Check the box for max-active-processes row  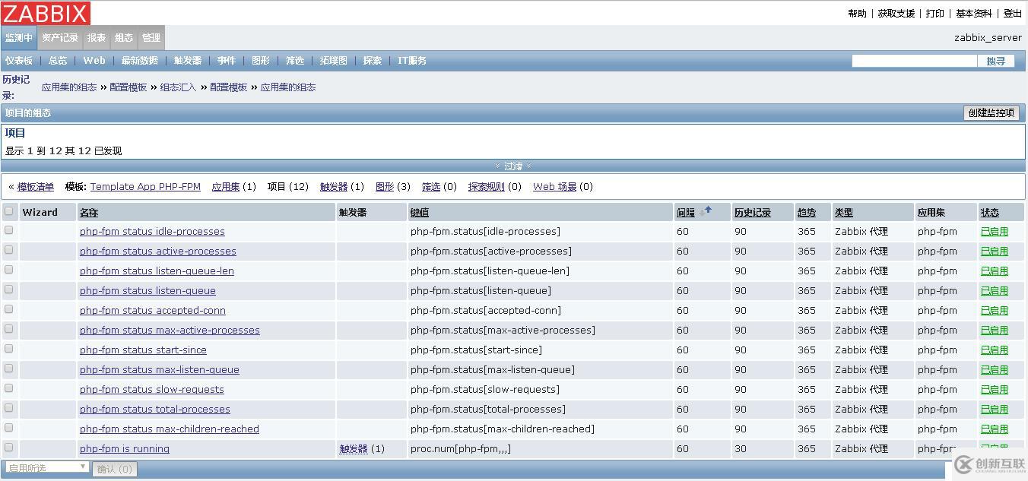pyautogui.click(x=9, y=328)
